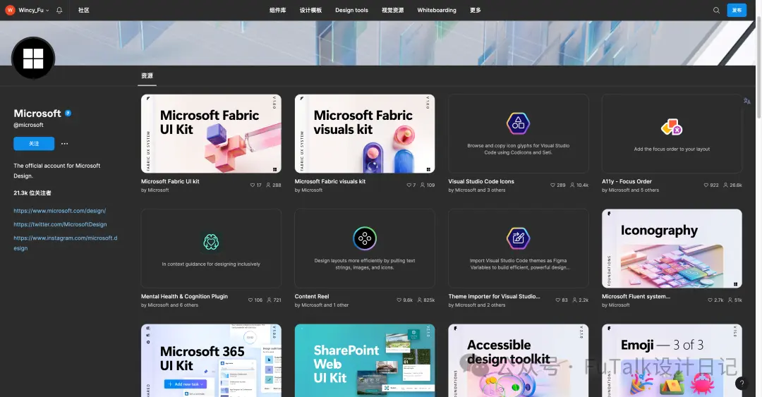Open the search magnifier icon
This screenshot has width=762, height=397.
(716, 10)
